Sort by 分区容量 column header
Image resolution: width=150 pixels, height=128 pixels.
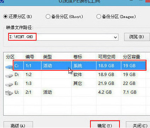132,57
